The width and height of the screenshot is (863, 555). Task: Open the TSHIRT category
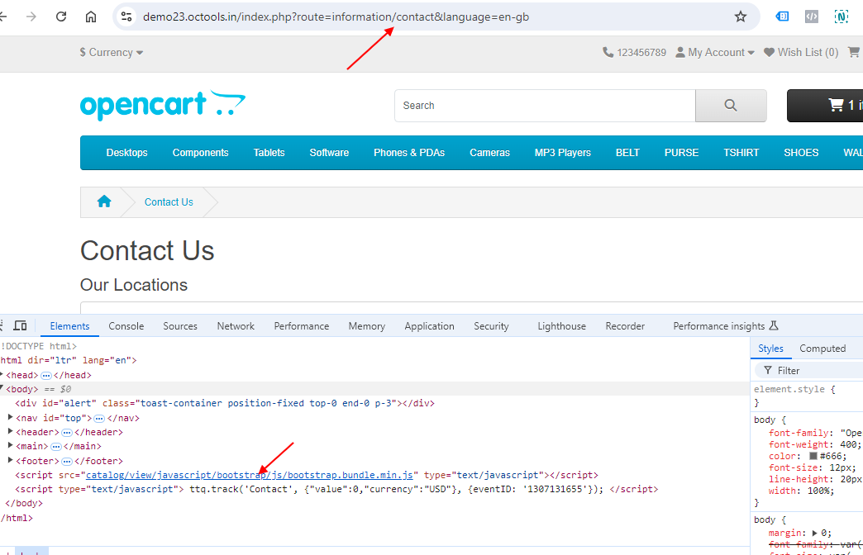[741, 153]
